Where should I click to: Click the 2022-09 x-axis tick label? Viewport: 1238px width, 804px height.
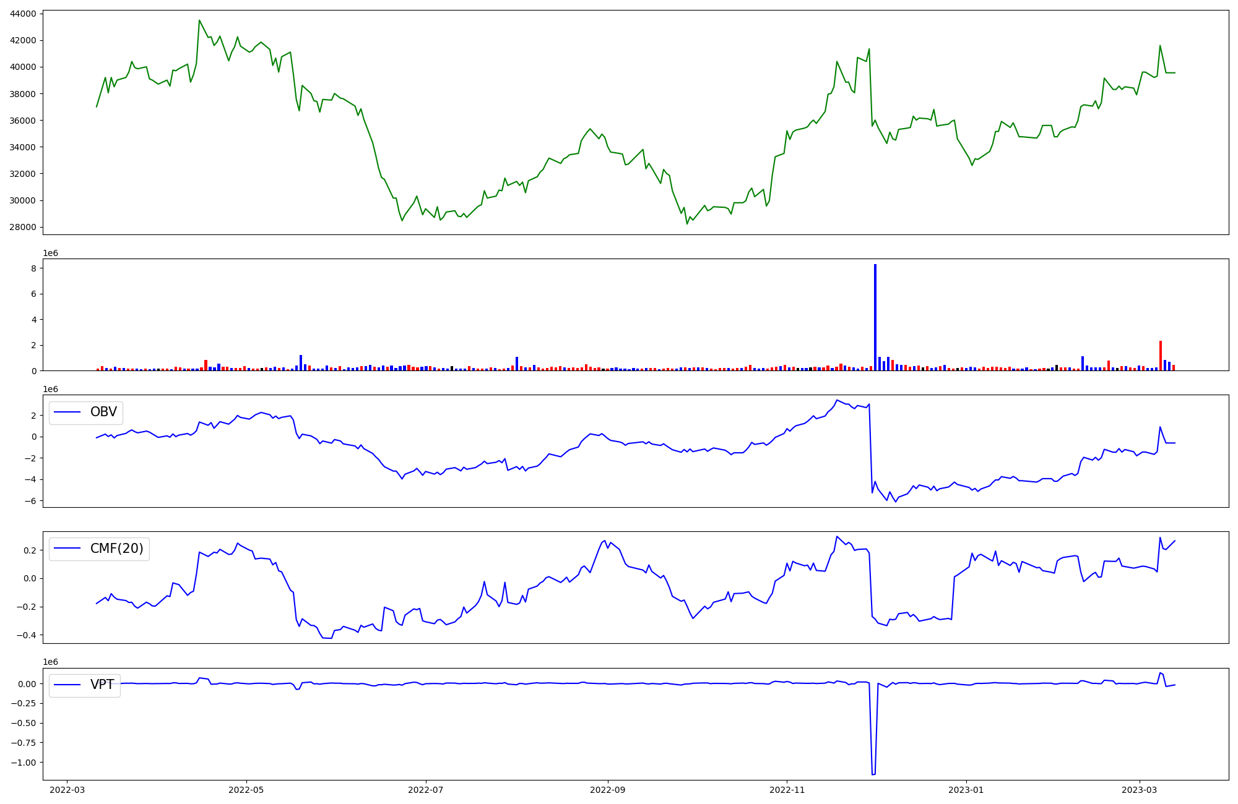[608, 790]
